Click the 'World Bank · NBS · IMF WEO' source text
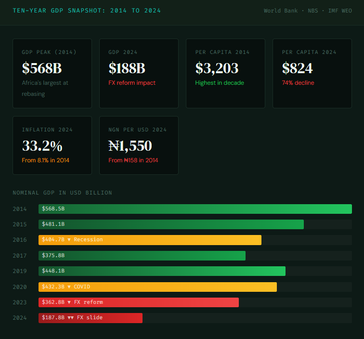This screenshot has width=364, height=339. coord(308,11)
